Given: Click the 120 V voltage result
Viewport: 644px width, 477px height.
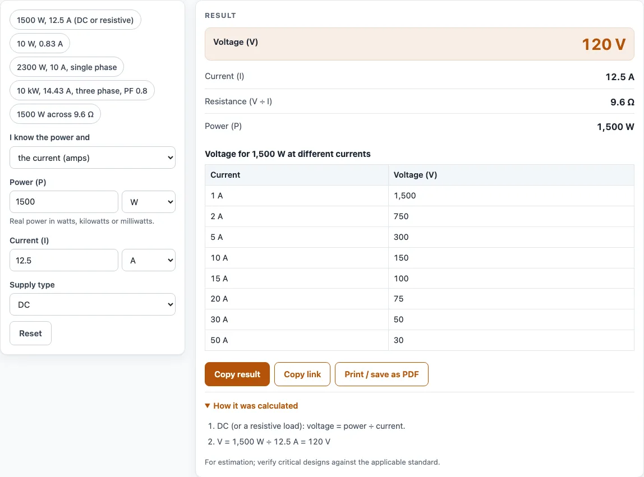Looking at the screenshot, I should (604, 44).
